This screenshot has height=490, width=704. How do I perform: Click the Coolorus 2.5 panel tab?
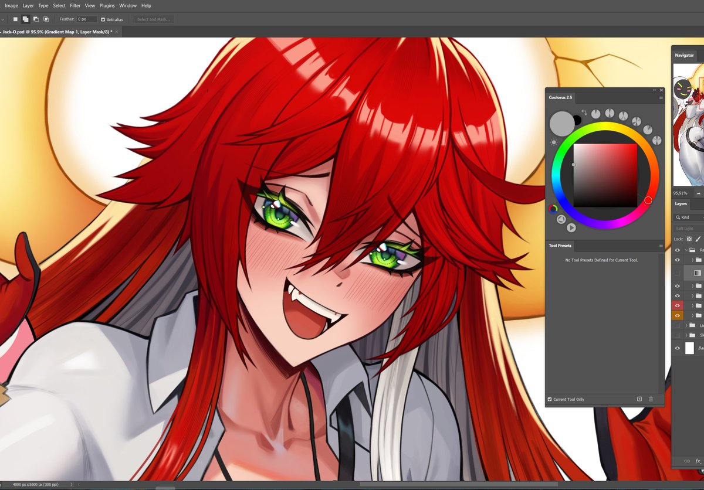pyautogui.click(x=560, y=97)
